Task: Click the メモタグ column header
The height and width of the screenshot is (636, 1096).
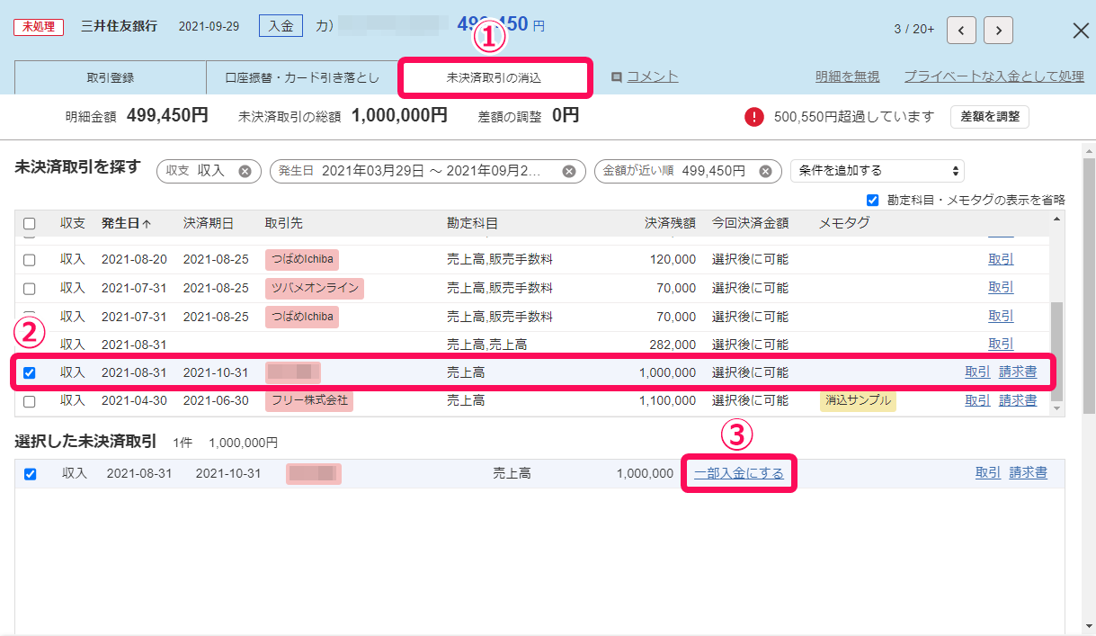Action: point(845,223)
